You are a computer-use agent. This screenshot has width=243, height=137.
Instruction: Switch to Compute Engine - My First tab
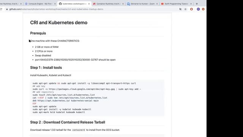click(40, 4)
